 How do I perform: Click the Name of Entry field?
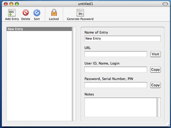pos(122,39)
